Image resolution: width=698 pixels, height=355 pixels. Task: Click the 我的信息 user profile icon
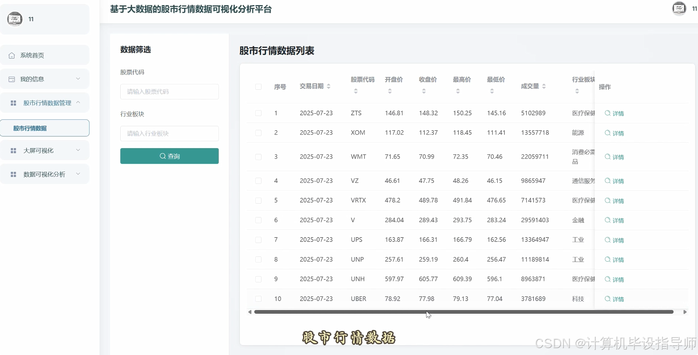pos(11,79)
